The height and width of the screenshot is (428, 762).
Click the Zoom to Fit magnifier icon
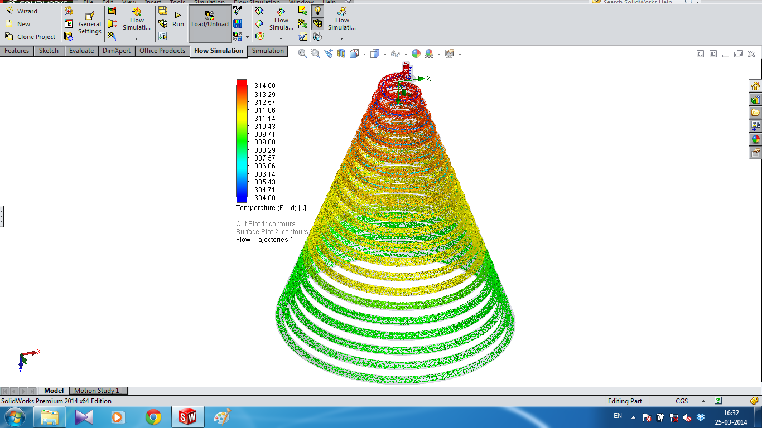tap(303, 53)
